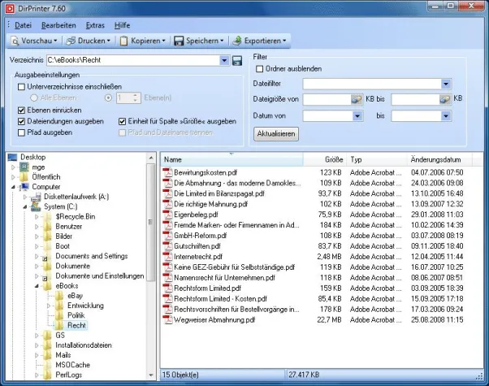Expand the 'Dokumente und Einstellungen' tree node
Image resolution: width=489 pixels, height=386 pixels.
point(36,275)
